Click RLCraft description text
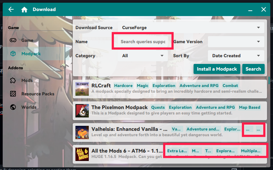The height and width of the screenshot is (170, 273). coord(177,91)
